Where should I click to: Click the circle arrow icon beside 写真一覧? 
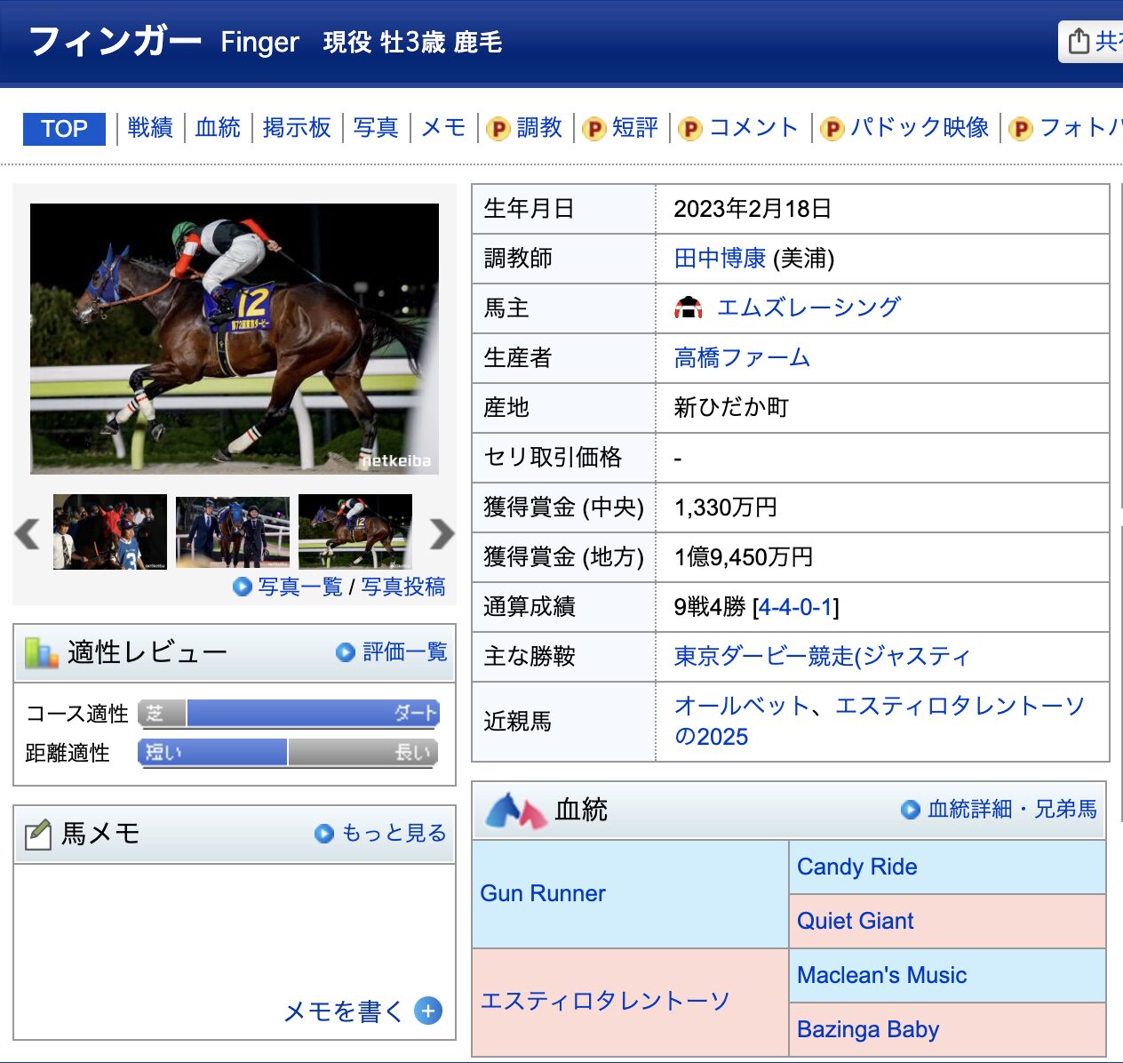[243, 587]
